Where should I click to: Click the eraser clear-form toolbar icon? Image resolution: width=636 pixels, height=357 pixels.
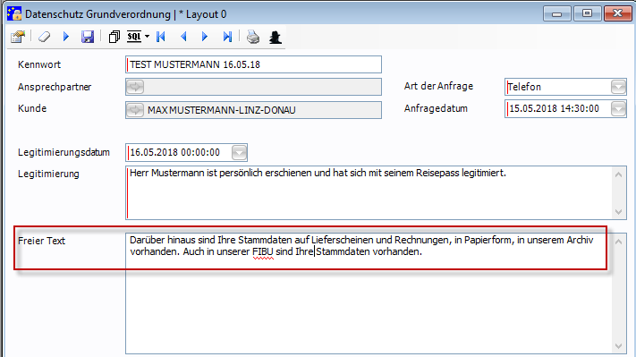pyautogui.click(x=44, y=37)
